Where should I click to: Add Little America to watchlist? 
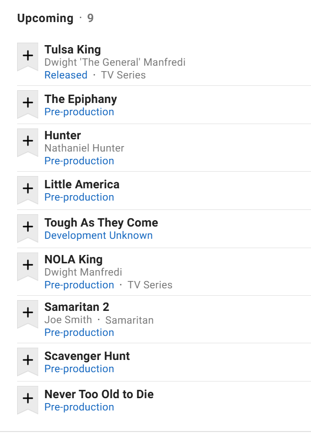click(28, 188)
